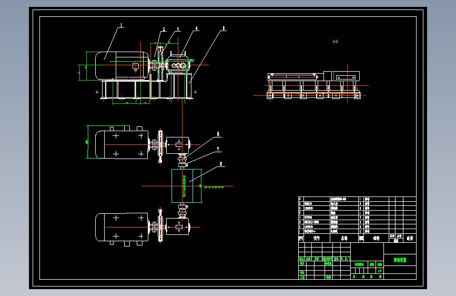Select the green A-A section view label
This screenshot has height=296, width=456.
[x=336, y=42]
